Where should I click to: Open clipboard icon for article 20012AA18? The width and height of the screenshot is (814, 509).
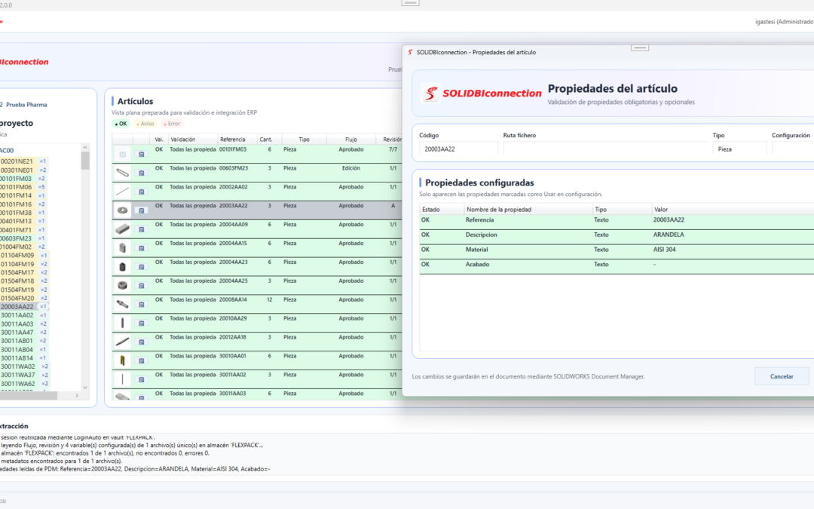click(x=141, y=342)
